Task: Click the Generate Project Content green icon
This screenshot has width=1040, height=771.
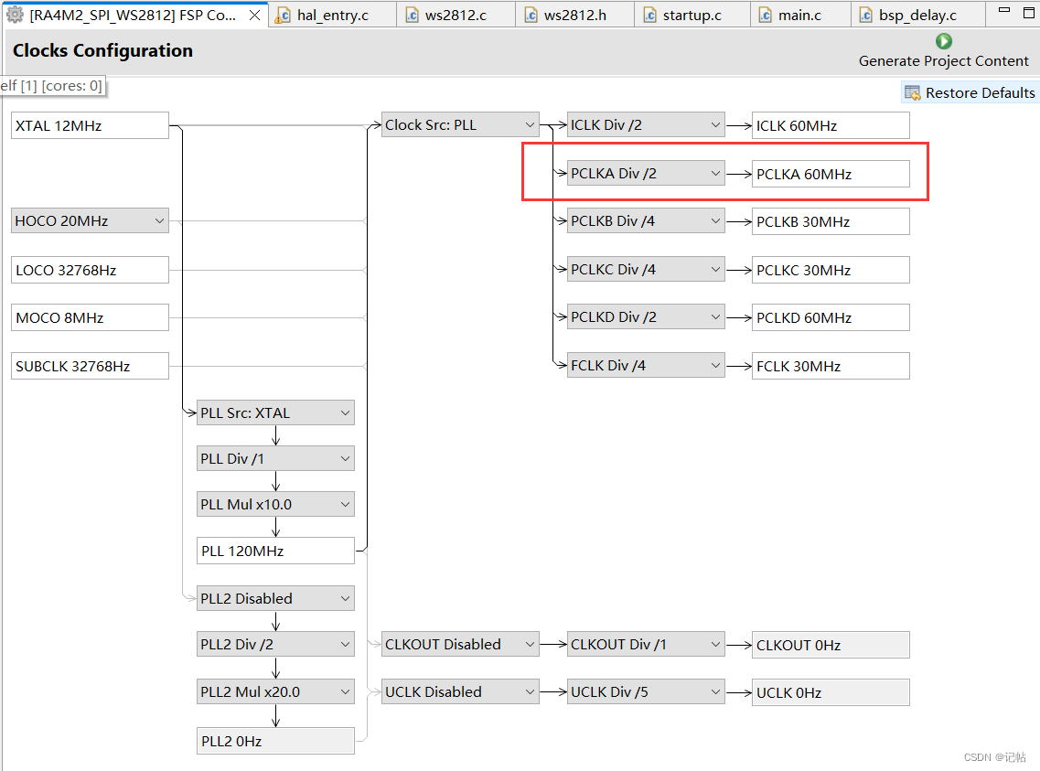Action: click(x=943, y=41)
